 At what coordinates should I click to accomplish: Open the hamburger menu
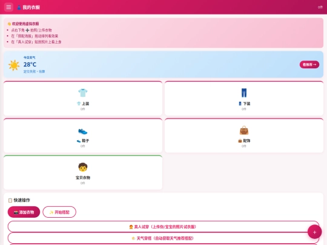pyautogui.click(x=8, y=7)
